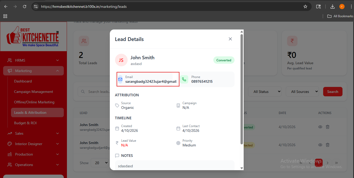This screenshot has width=354, height=178.
Task: Open the Chrome profile avatar
Action: (x=342, y=7)
